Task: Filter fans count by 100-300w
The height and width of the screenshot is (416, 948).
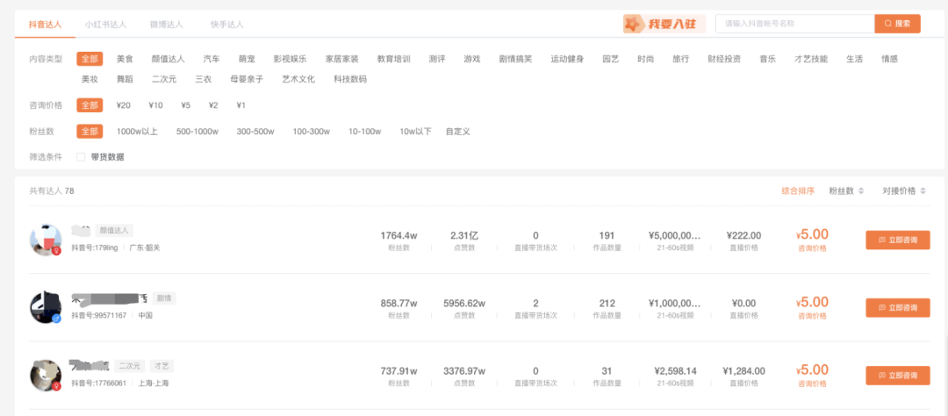Action: [x=312, y=132]
